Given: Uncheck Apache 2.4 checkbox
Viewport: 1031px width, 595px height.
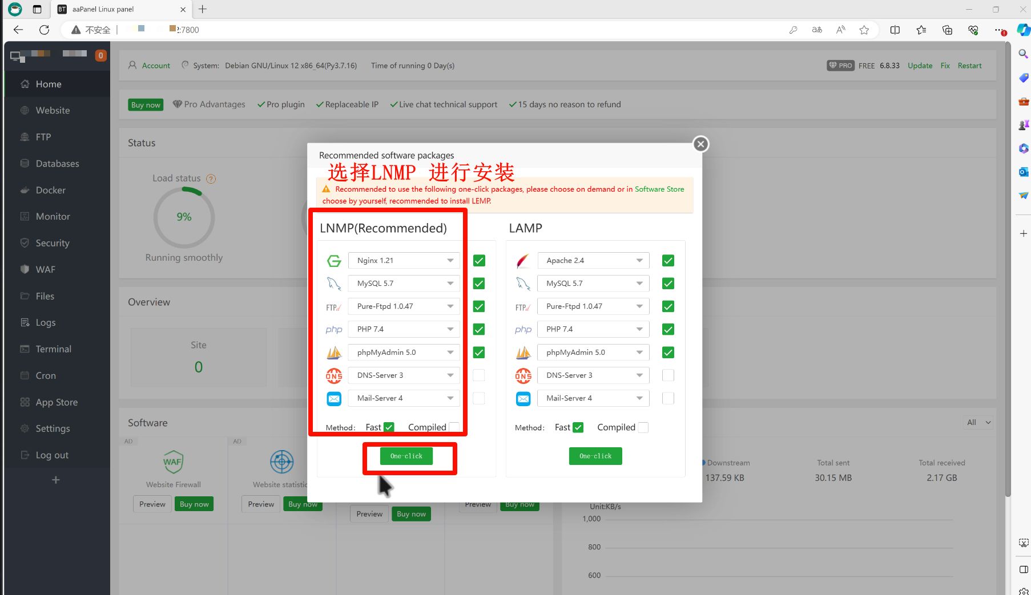Looking at the screenshot, I should (668, 261).
